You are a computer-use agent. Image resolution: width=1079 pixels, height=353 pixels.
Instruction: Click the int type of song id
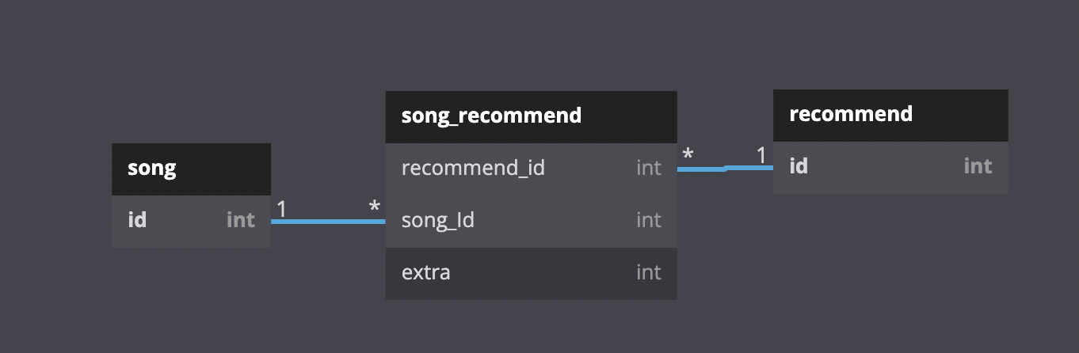[241, 219]
